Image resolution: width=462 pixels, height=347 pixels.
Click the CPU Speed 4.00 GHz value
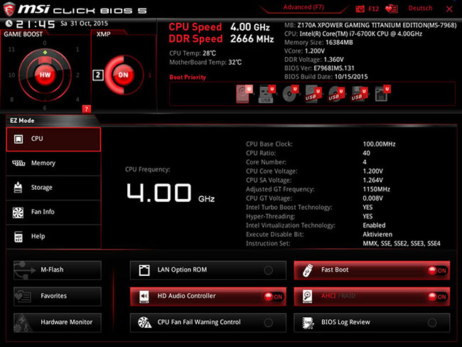[250, 27]
